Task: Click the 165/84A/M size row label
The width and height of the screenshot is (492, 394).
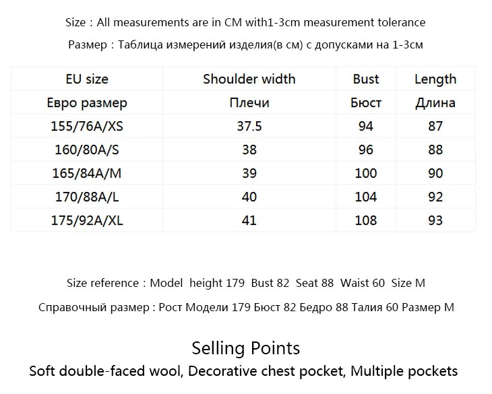Action: click(87, 173)
